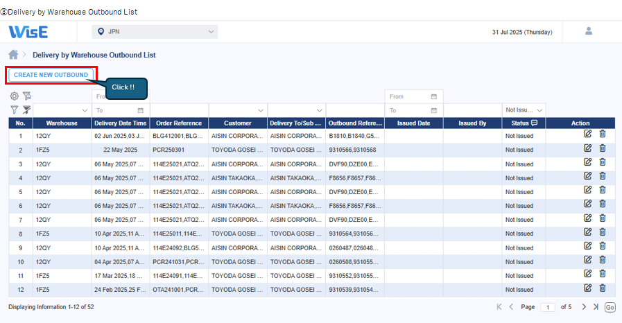The image size is (622, 323).
Task: Open table settings gear icon
Action: click(14, 96)
